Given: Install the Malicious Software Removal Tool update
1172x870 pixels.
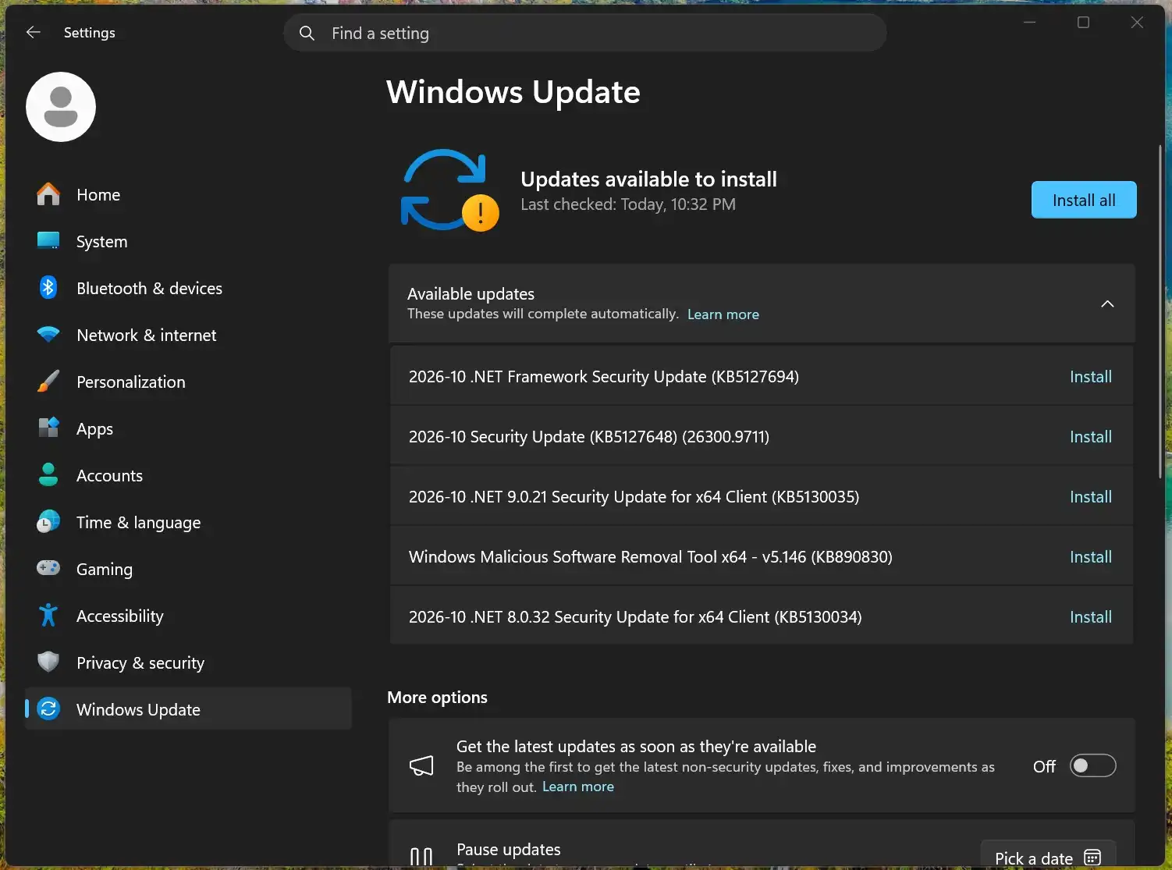Looking at the screenshot, I should [1090, 557].
